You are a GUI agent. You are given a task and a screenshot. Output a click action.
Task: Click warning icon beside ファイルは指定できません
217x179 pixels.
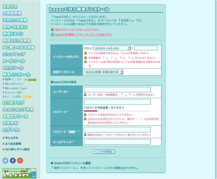click(85, 53)
